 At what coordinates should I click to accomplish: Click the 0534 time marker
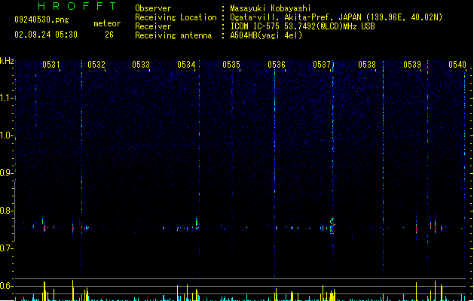tap(186, 65)
